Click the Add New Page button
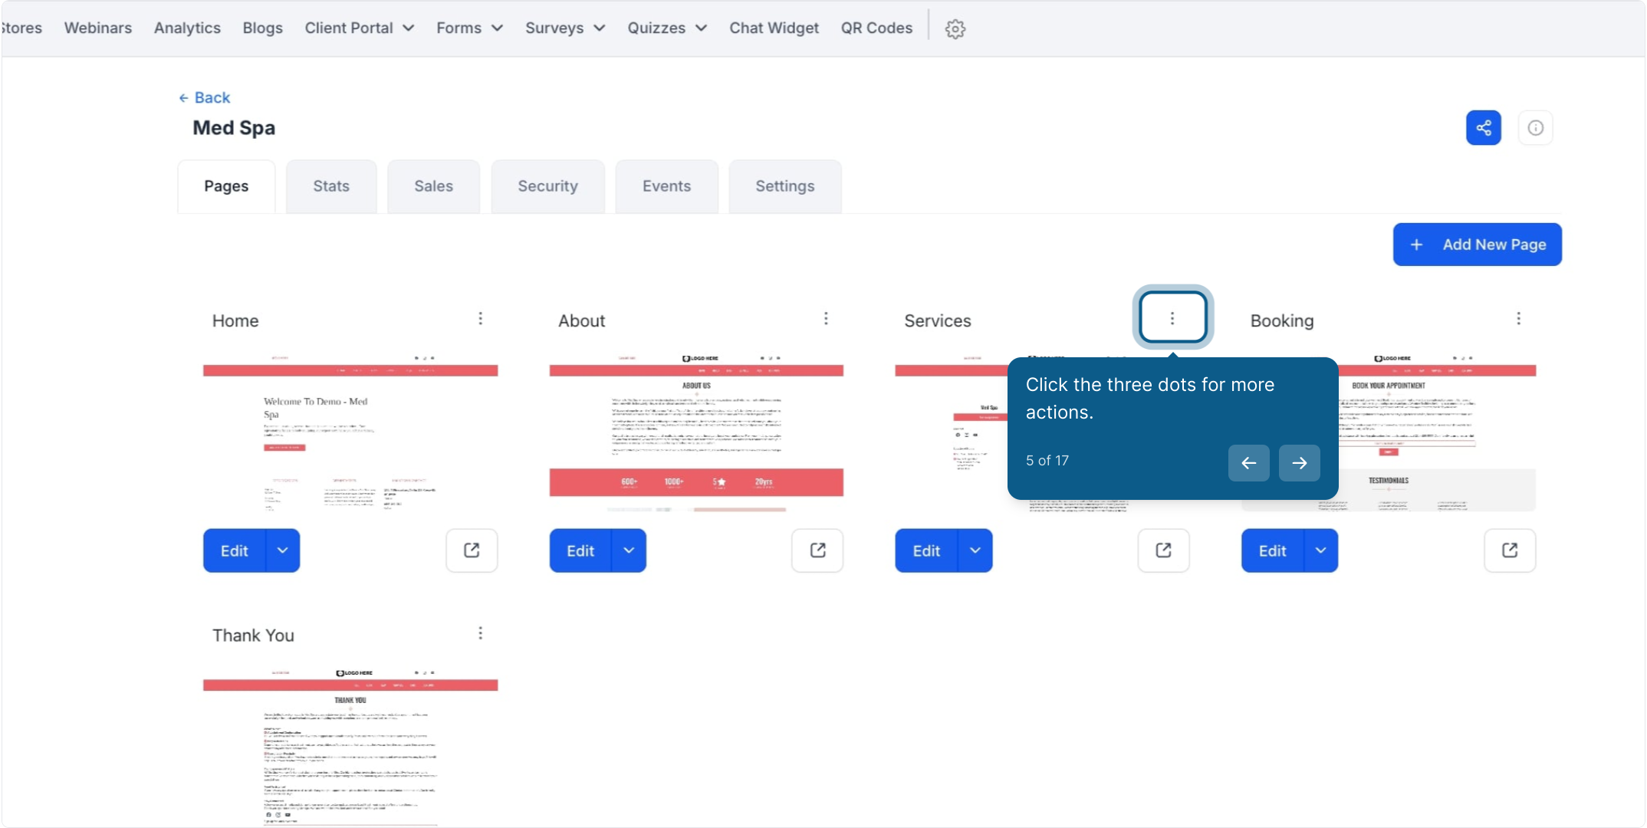1647x828 pixels. [1477, 245]
